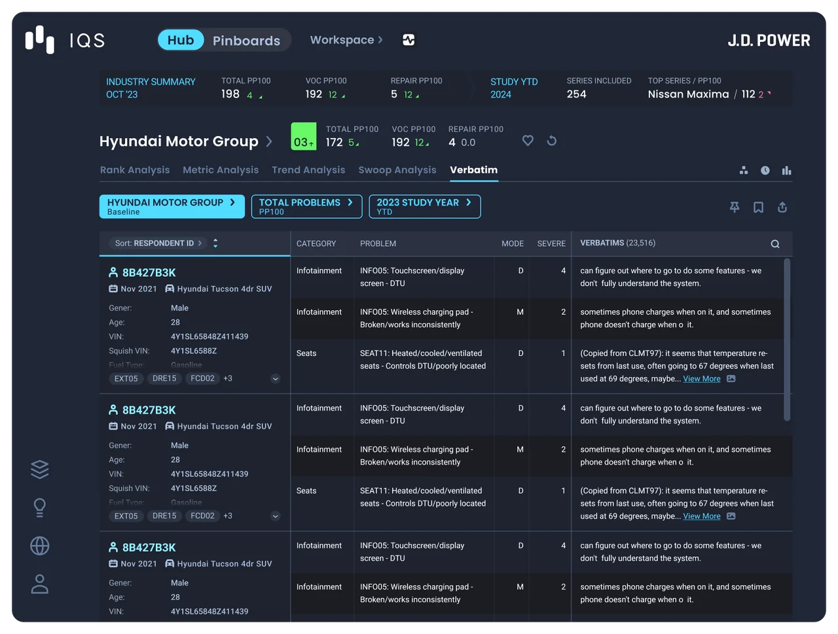Open the 2023 Study Year YTD filter
The image size is (838, 634).
pos(425,207)
